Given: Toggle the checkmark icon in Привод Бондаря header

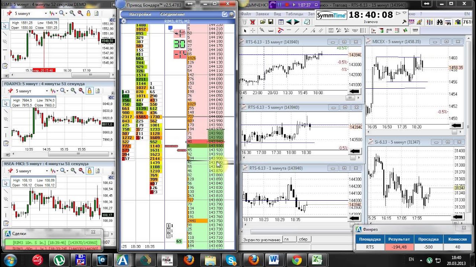Looking at the screenshot, I should pyautogui.click(x=225, y=14).
